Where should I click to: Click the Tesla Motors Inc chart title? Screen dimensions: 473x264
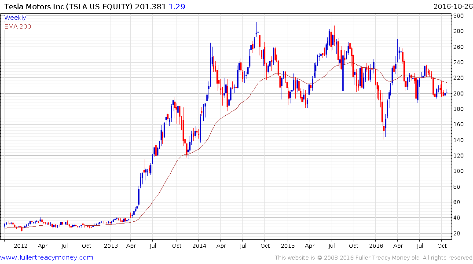(68, 6)
